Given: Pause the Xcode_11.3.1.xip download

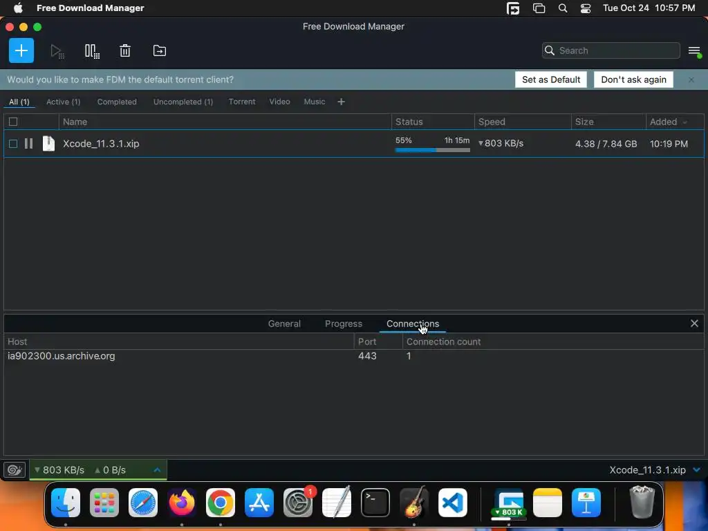Looking at the screenshot, I should 28,144.
